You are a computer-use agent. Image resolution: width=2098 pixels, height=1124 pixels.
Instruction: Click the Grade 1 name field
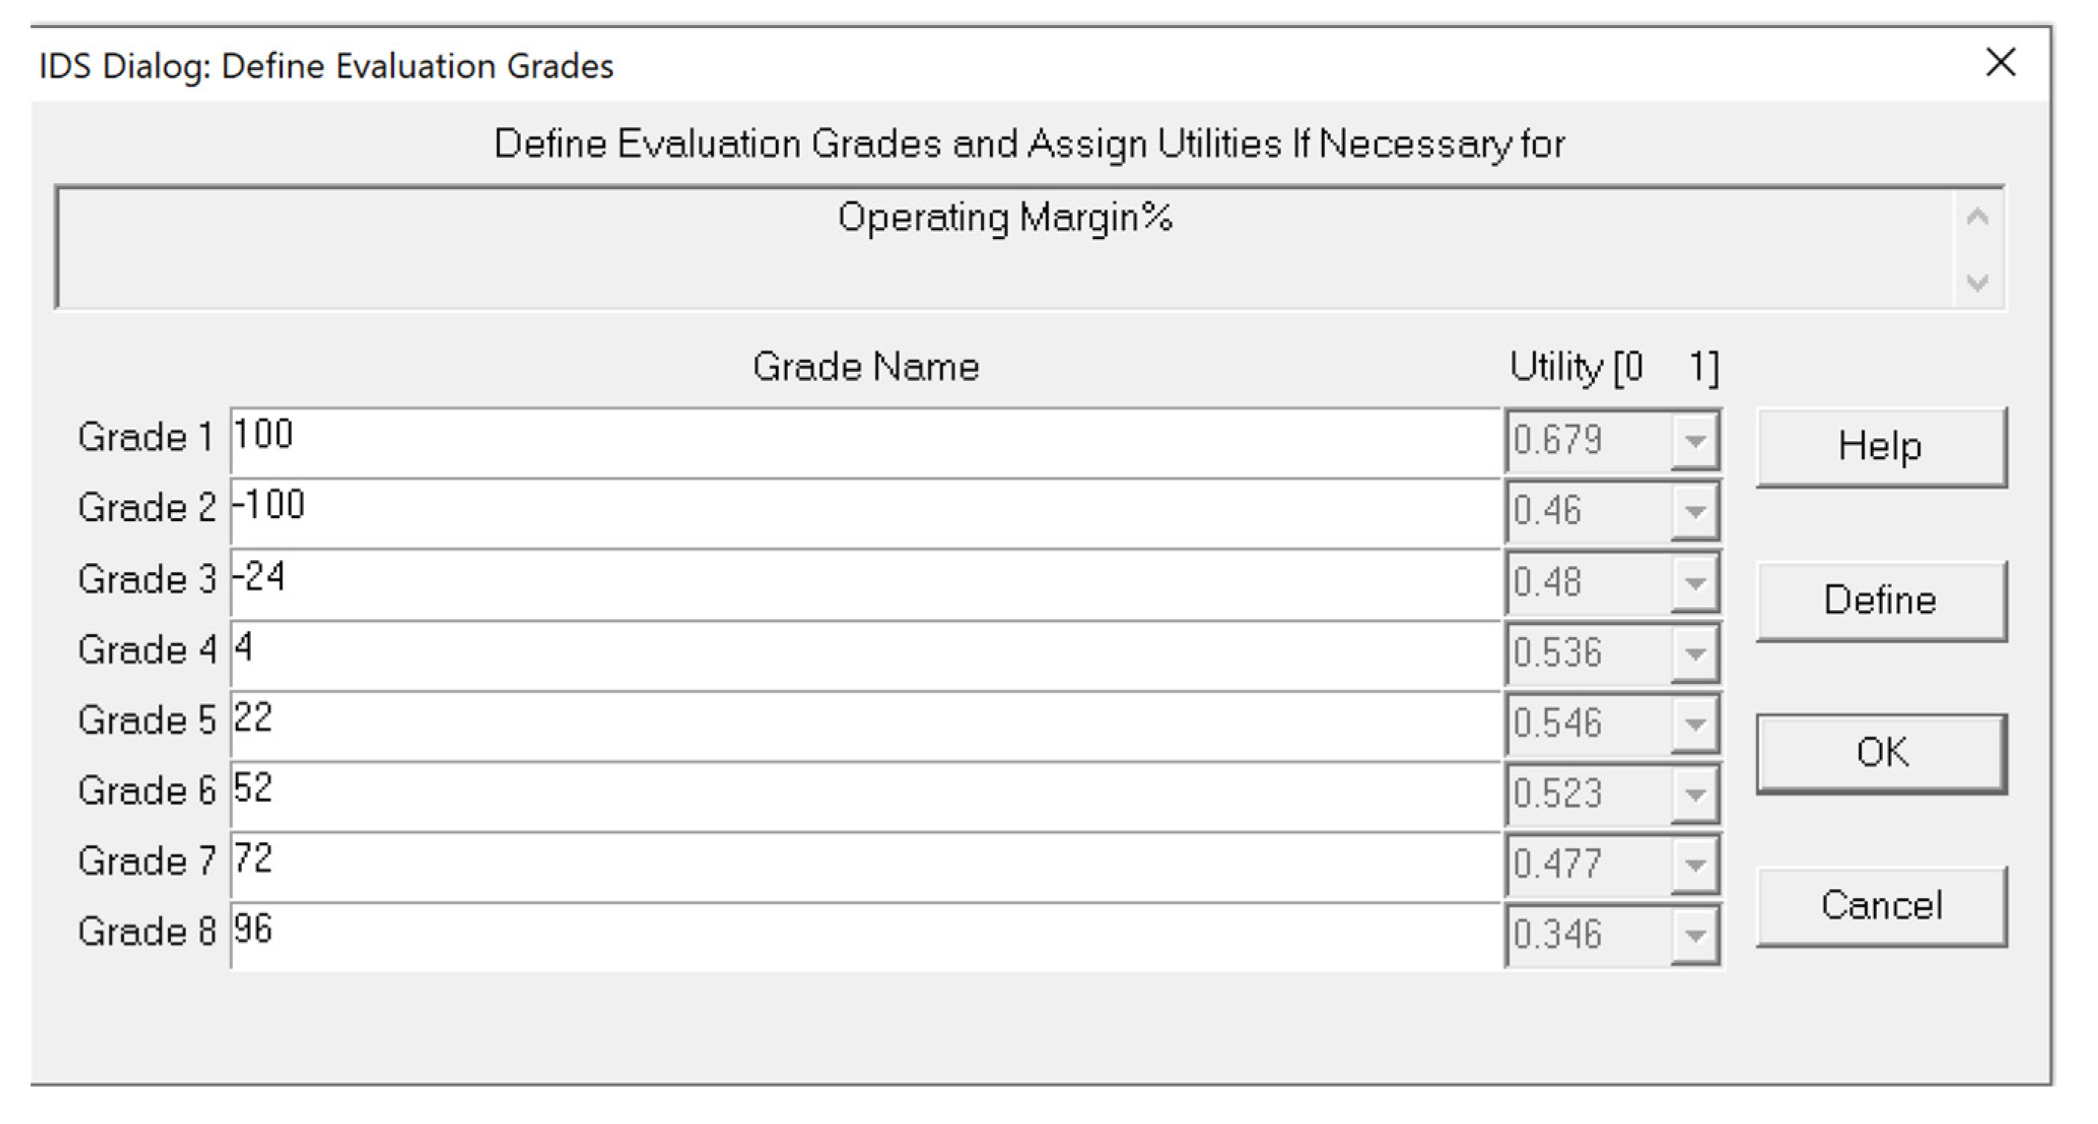coord(863,441)
